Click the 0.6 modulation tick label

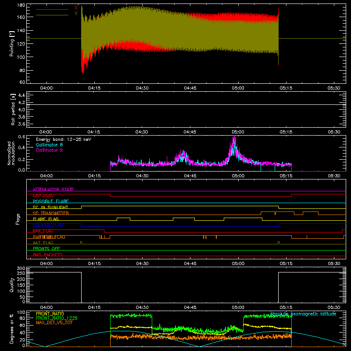tap(21, 137)
